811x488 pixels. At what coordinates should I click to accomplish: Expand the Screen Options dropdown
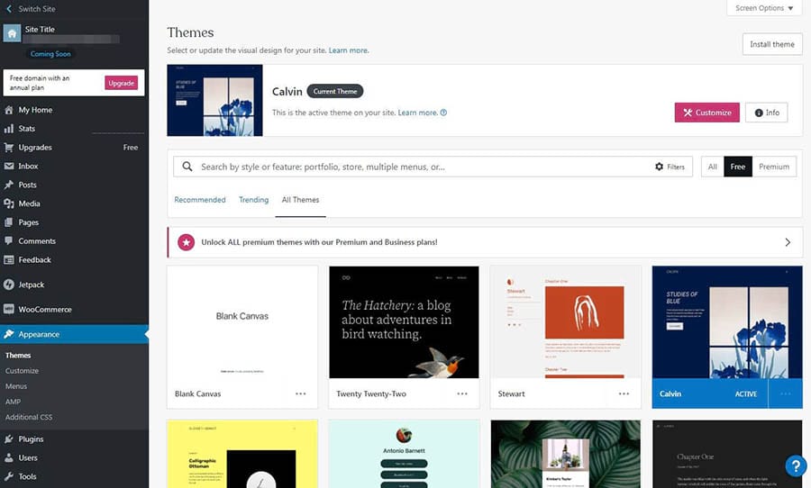pyautogui.click(x=764, y=8)
